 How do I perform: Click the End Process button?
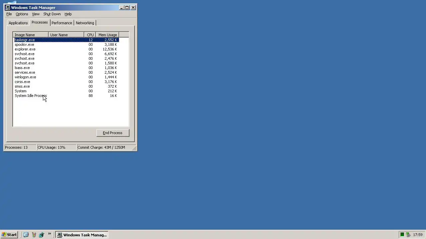(x=112, y=133)
